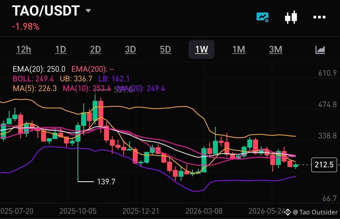Tap the -1.98% price change value
The width and height of the screenshot is (340, 219).
pyautogui.click(x=26, y=27)
